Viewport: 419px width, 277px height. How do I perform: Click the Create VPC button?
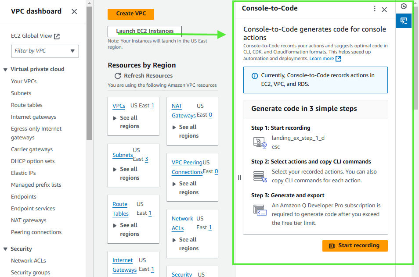pyautogui.click(x=130, y=14)
